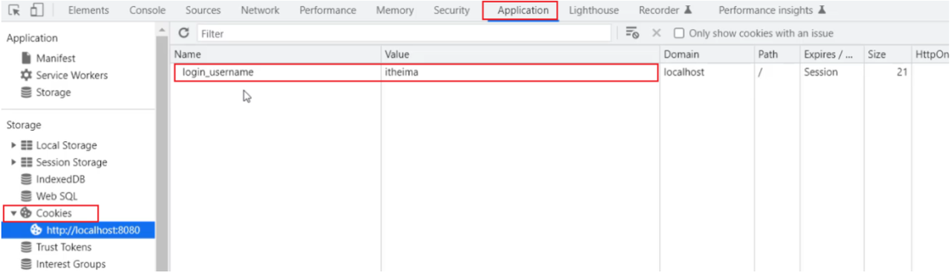The image size is (951, 280).
Task: Open Service Workers in the sidebar
Action: [x=72, y=75]
